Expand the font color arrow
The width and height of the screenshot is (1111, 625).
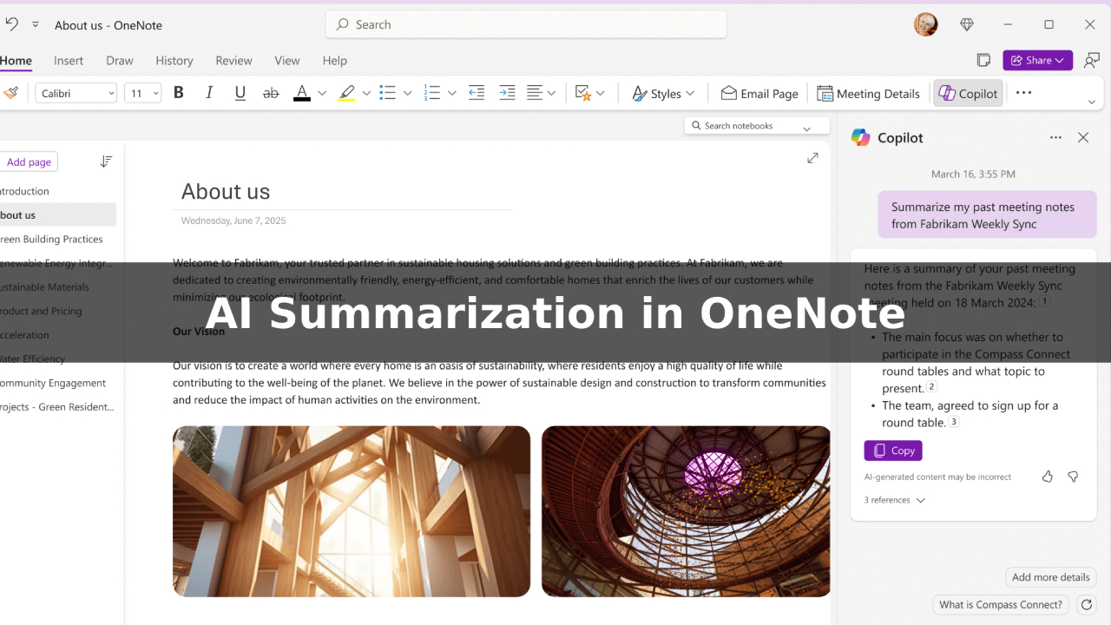[x=322, y=93]
